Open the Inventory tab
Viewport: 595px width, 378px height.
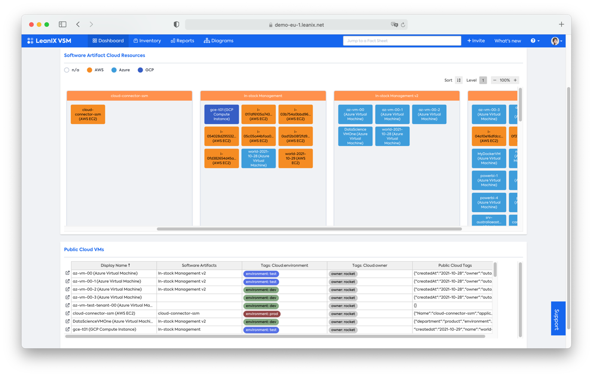(147, 41)
